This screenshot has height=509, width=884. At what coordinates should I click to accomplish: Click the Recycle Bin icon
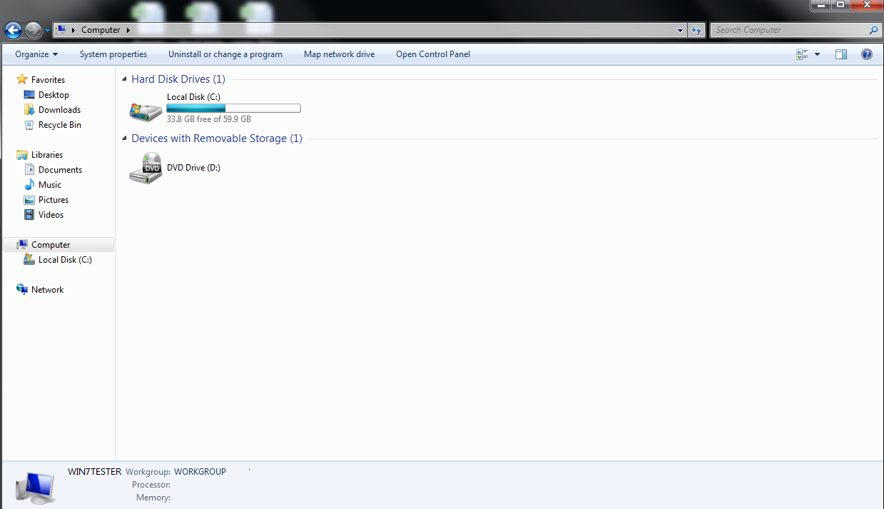29,125
